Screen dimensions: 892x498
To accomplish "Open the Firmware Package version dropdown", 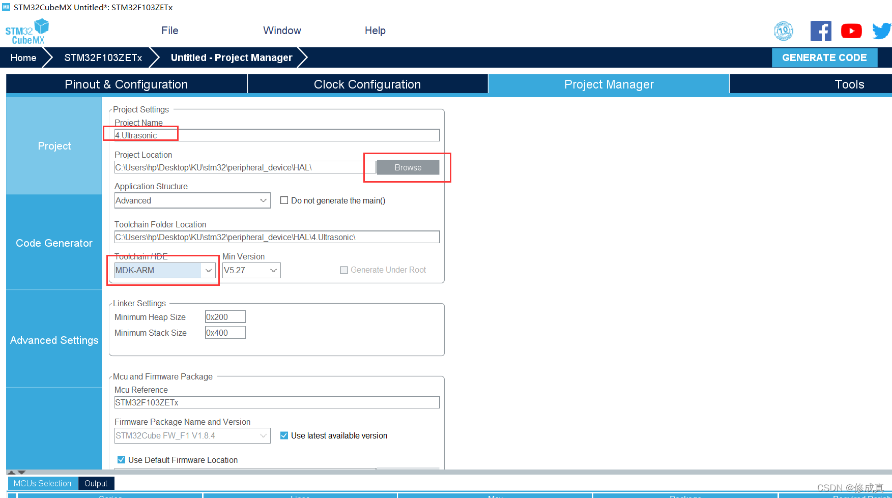I will [x=192, y=435].
